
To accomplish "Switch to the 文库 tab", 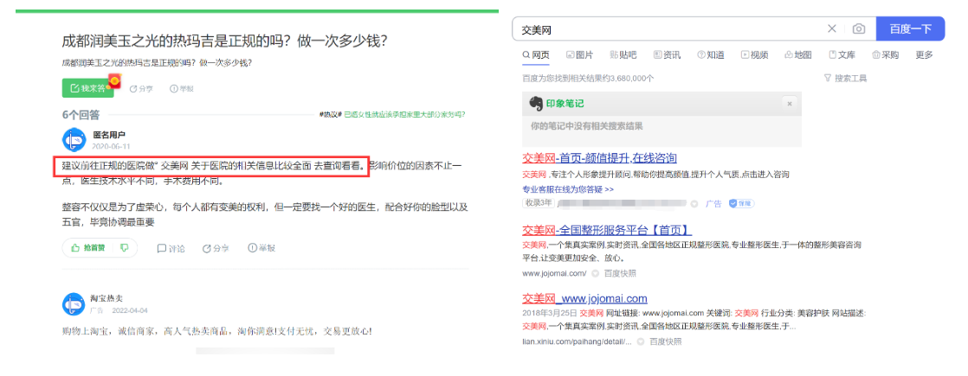I will click(x=842, y=54).
